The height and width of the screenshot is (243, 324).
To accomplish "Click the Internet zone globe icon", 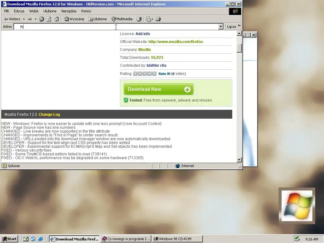I will pyautogui.click(x=178, y=166).
